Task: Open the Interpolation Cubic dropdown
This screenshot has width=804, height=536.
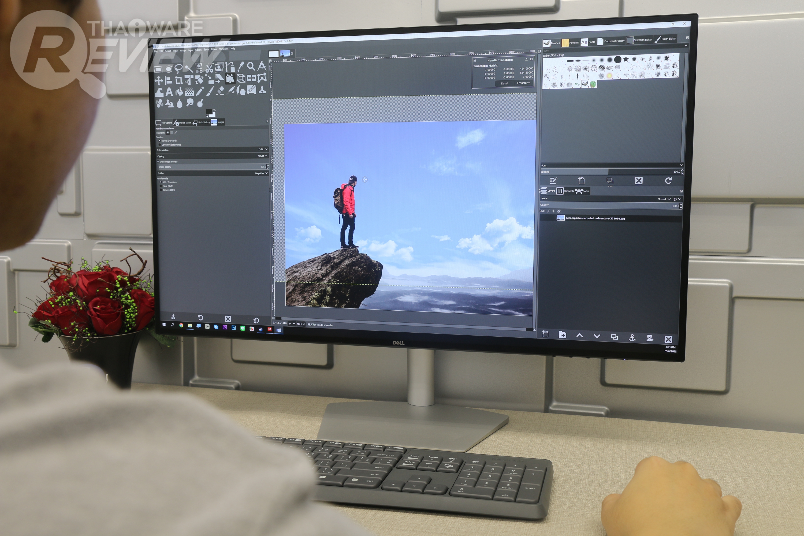Action: coord(263,149)
